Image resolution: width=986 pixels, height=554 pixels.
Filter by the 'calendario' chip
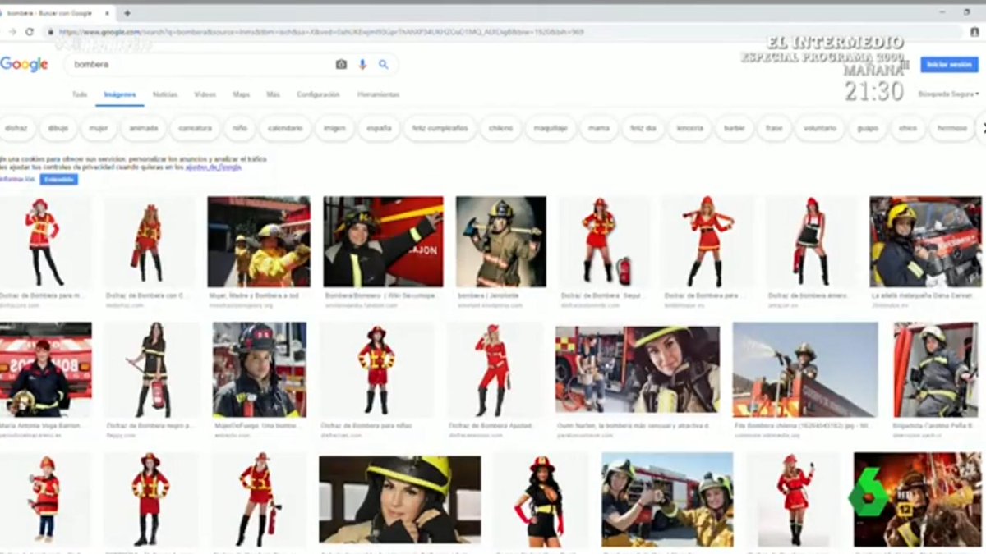click(x=285, y=128)
